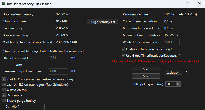Click the polling rate value 500 field
Image resolution: width=205 pixels, height=110 pixels.
[x=171, y=84]
